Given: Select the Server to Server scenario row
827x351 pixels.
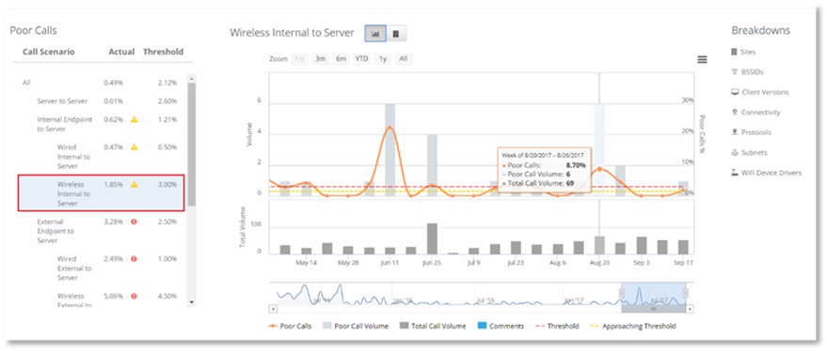Looking at the screenshot, I should click(x=101, y=101).
